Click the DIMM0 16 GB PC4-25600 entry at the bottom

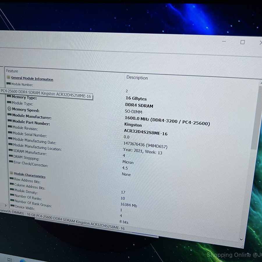(62, 219)
